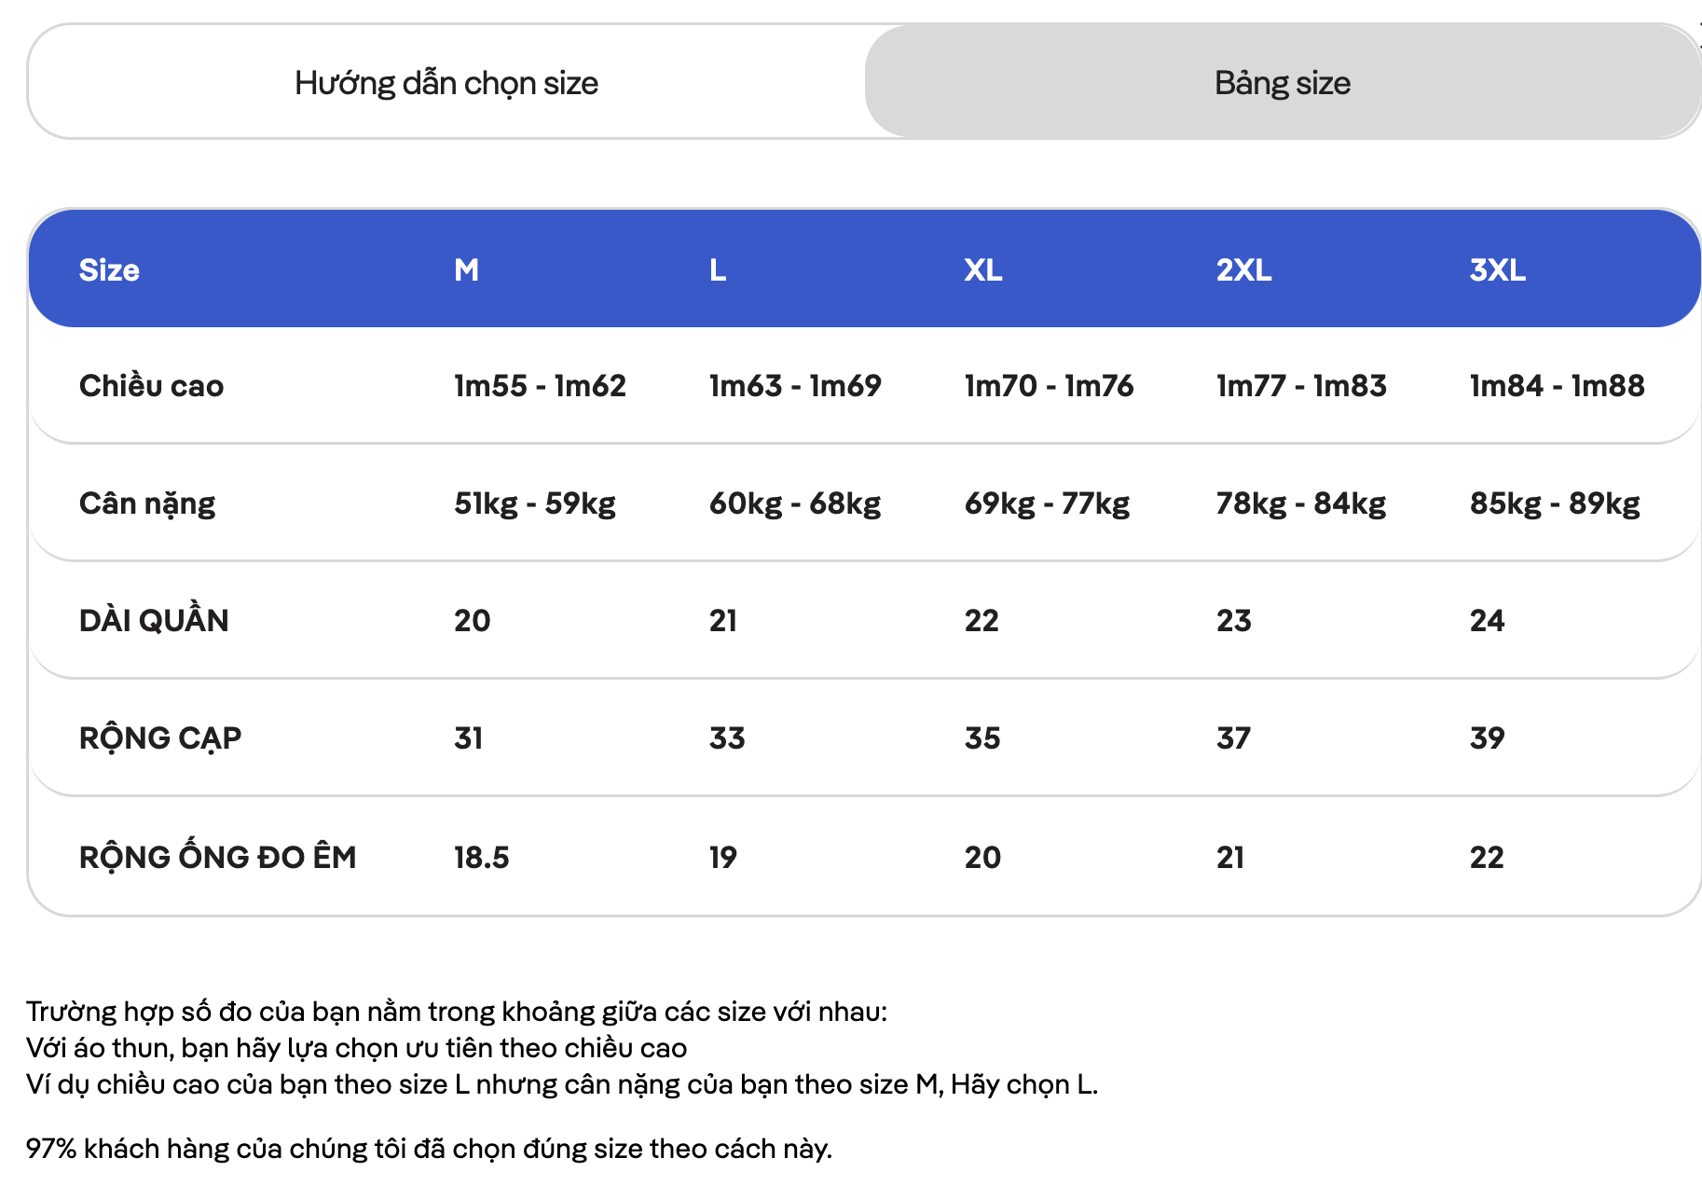Click the Cân nặng row label
The width and height of the screenshot is (1702, 1199).
tap(147, 503)
